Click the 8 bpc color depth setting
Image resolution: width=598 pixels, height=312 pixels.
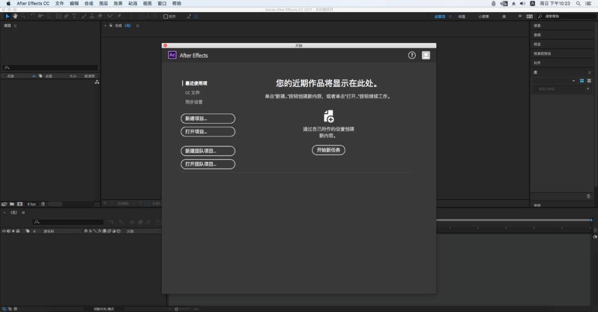32,204
